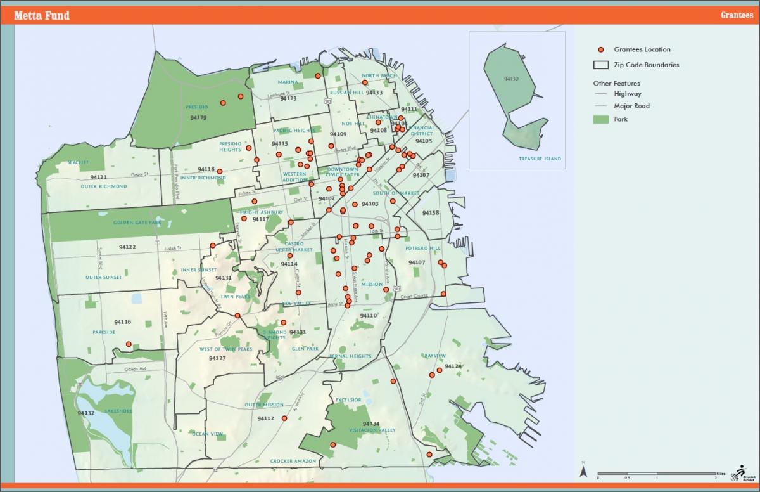
Task: Click zip code 94123 label
Action: [288, 98]
